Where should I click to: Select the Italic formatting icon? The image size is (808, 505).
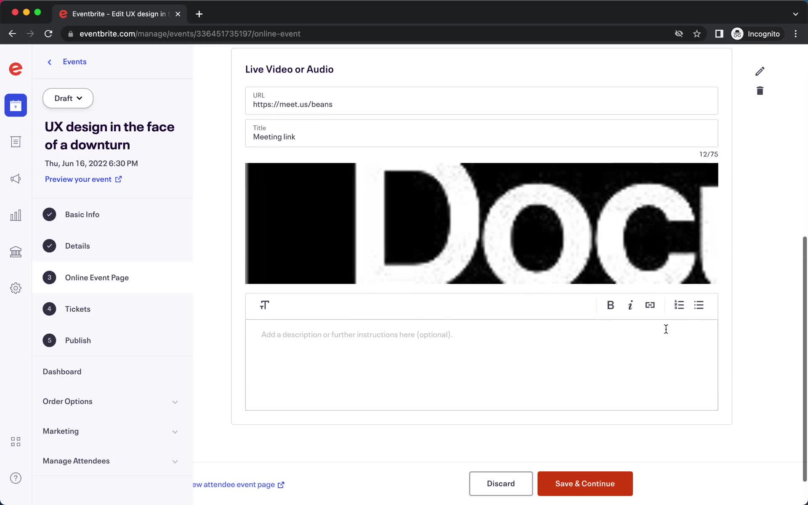[630, 306]
